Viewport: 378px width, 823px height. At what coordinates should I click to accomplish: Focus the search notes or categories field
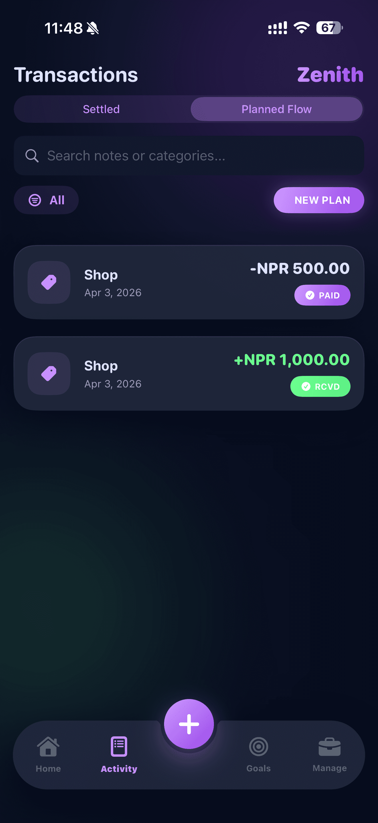[198, 156]
